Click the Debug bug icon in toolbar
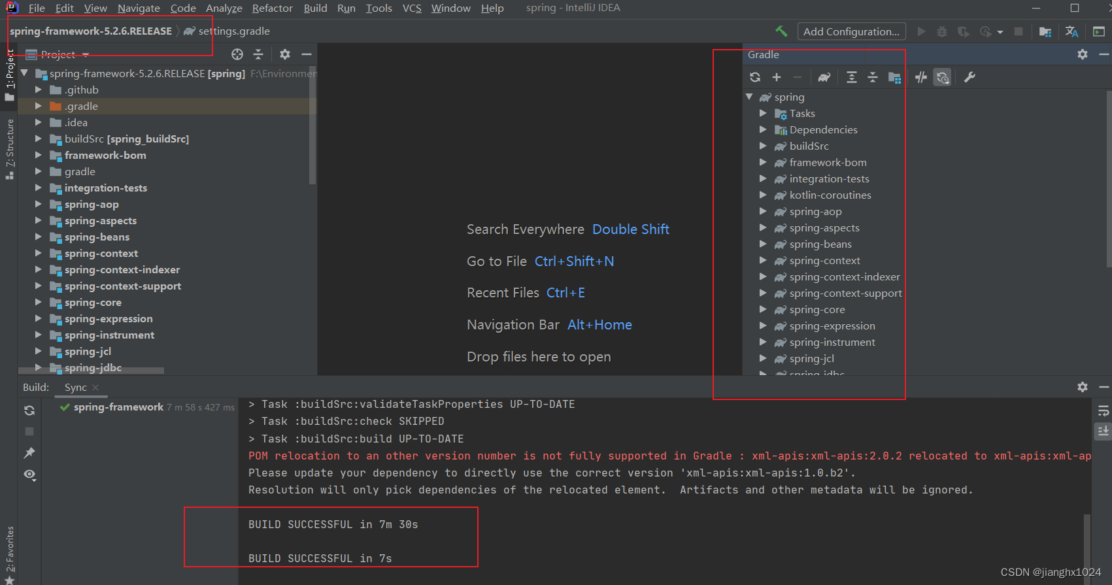1112x585 pixels. tap(942, 31)
